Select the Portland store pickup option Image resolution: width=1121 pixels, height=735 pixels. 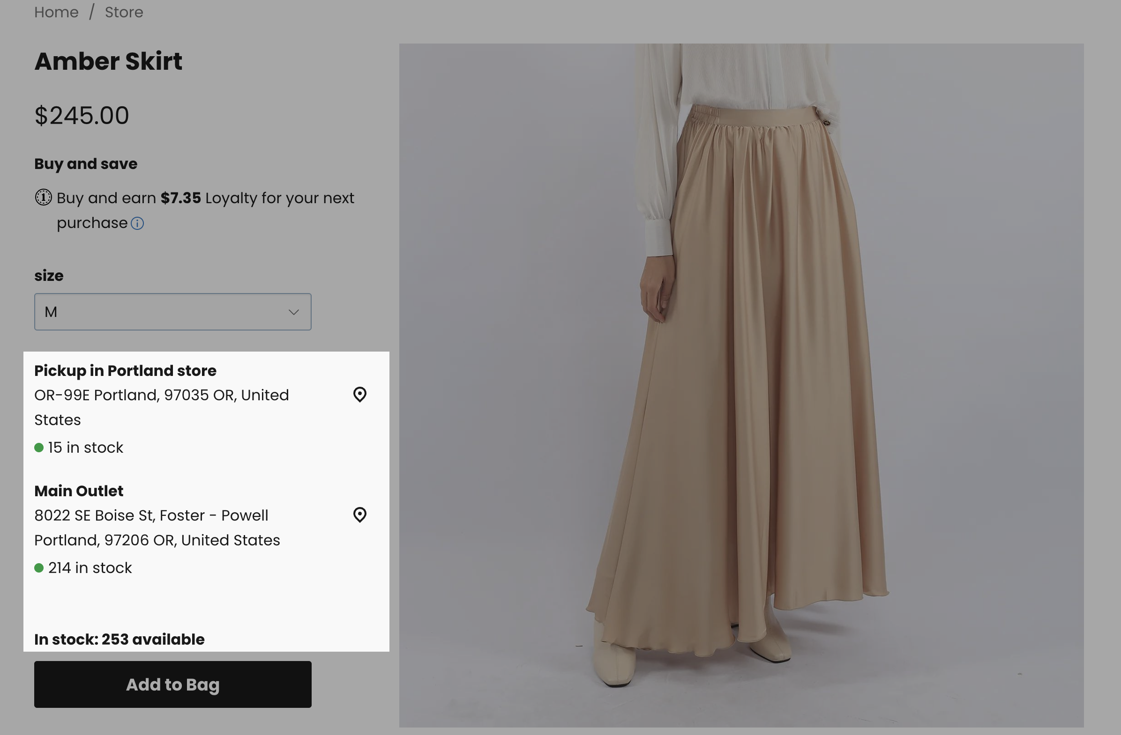click(x=125, y=371)
